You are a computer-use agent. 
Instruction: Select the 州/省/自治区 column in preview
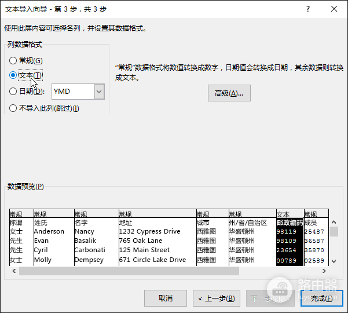click(x=248, y=223)
